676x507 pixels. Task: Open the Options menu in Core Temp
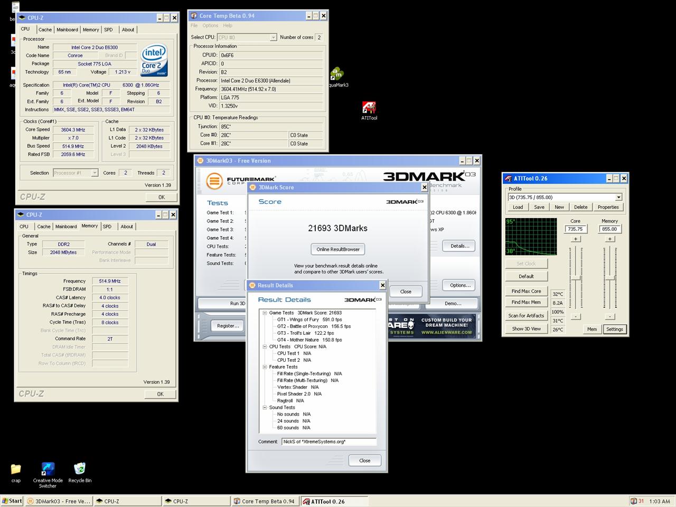tap(210, 25)
